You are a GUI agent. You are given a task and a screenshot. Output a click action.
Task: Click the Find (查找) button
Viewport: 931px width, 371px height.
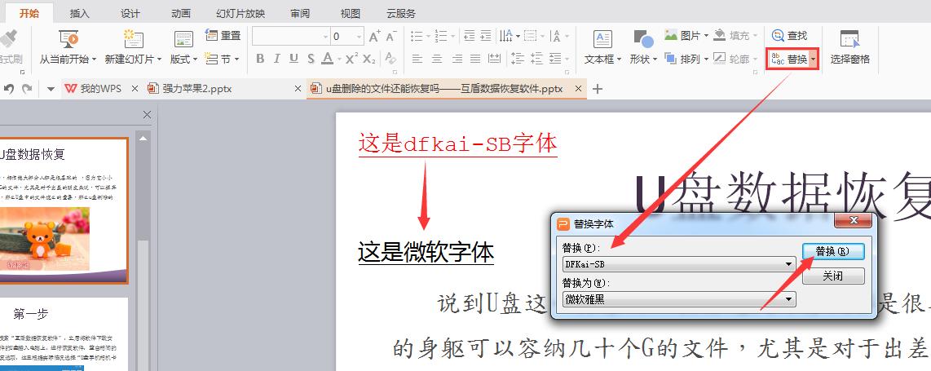pyautogui.click(x=789, y=36)
